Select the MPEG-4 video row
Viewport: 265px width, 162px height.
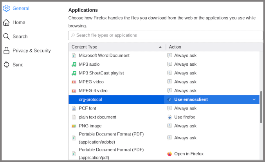(x=164, y=90)
